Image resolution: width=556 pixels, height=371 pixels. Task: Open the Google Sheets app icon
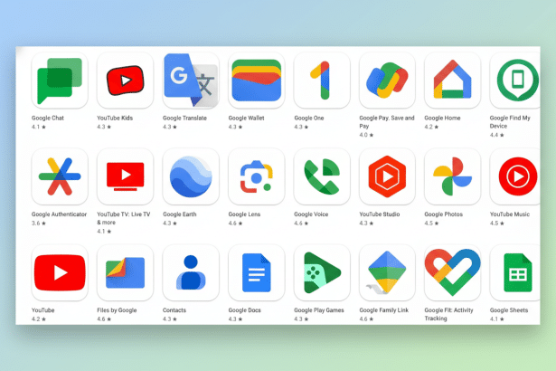515,272
